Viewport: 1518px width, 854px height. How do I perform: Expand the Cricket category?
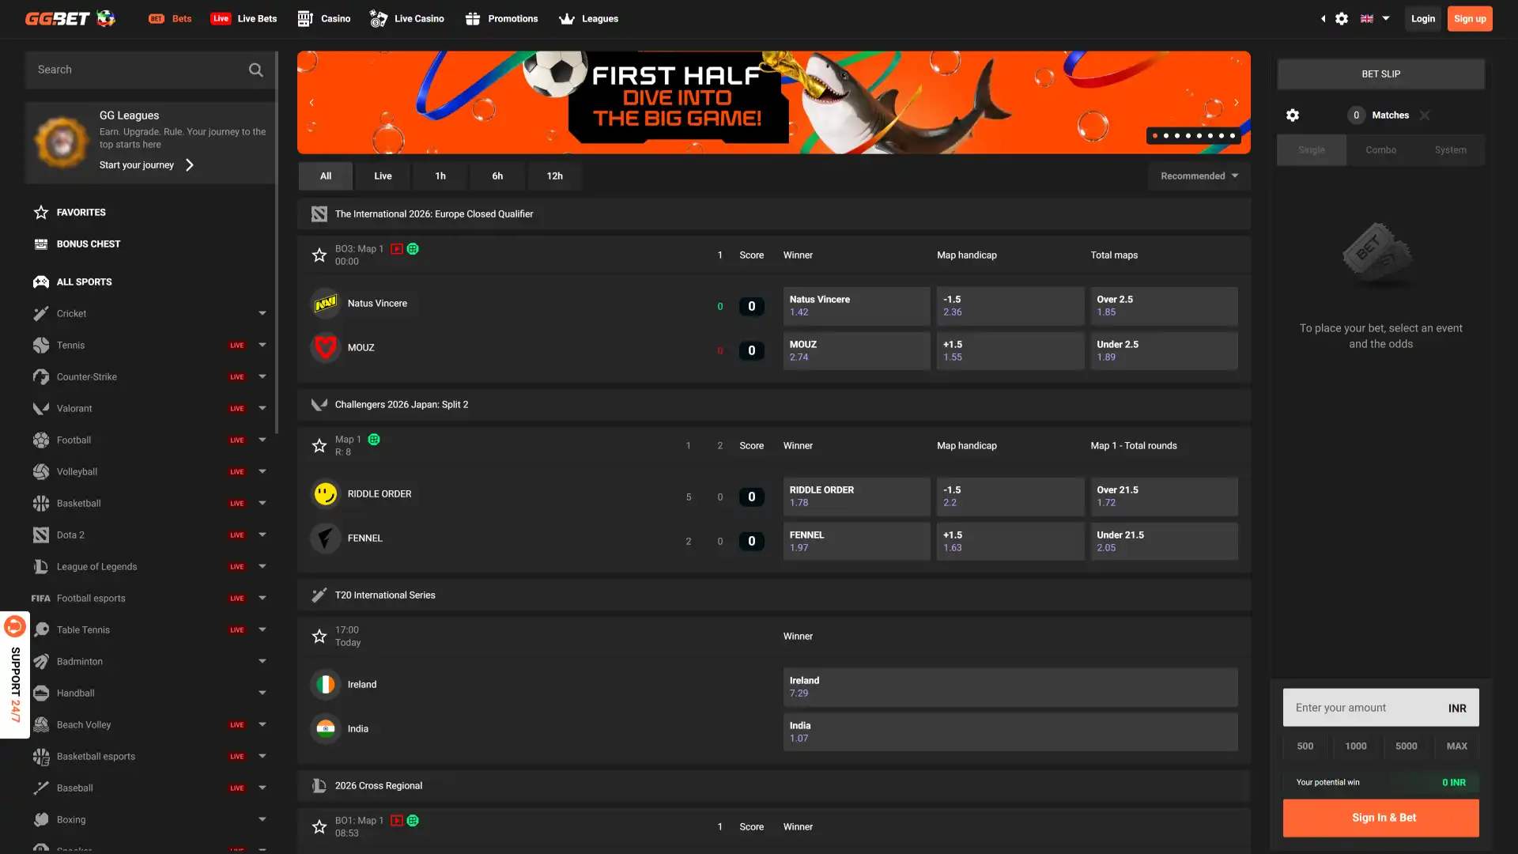(x=262, y=313)
